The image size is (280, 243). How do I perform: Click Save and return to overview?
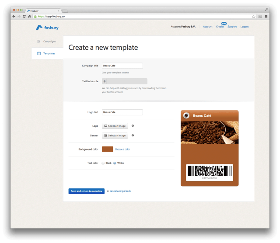coord(87,191)
